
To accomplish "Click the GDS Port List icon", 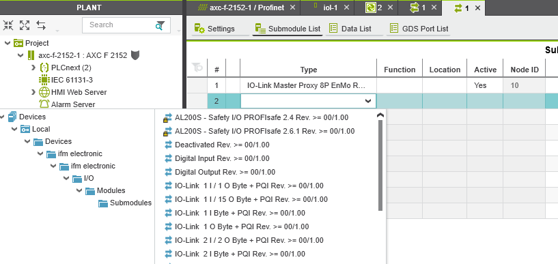I will tap(394, 28).
